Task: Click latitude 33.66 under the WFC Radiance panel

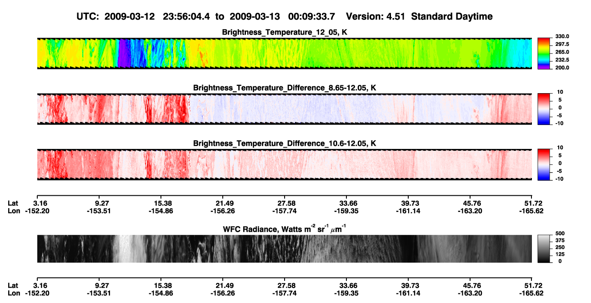Action: click(x=346, y=285)
